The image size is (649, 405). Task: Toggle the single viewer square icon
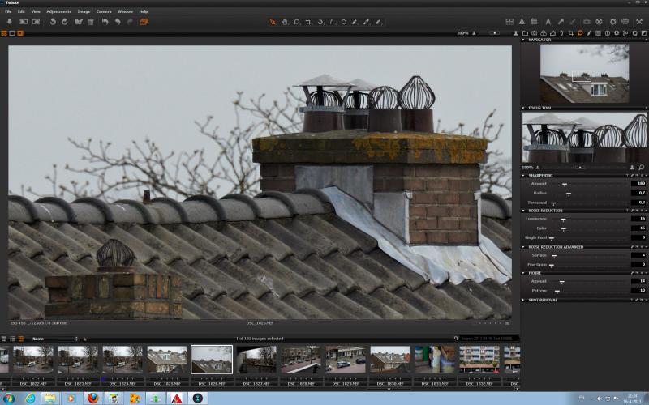[12, 33]
